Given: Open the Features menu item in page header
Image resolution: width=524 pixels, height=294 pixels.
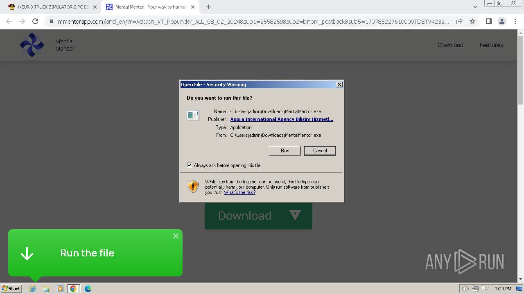Looking at the screenshot, I should (491, 45).
